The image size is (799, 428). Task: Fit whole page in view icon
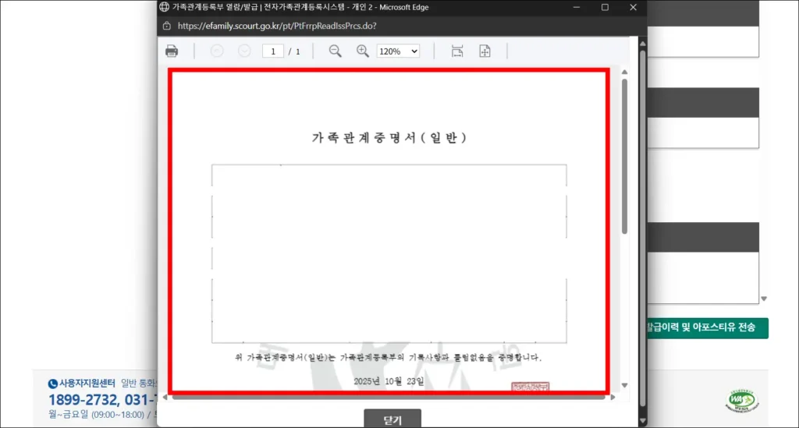click(x=485, y=51)
